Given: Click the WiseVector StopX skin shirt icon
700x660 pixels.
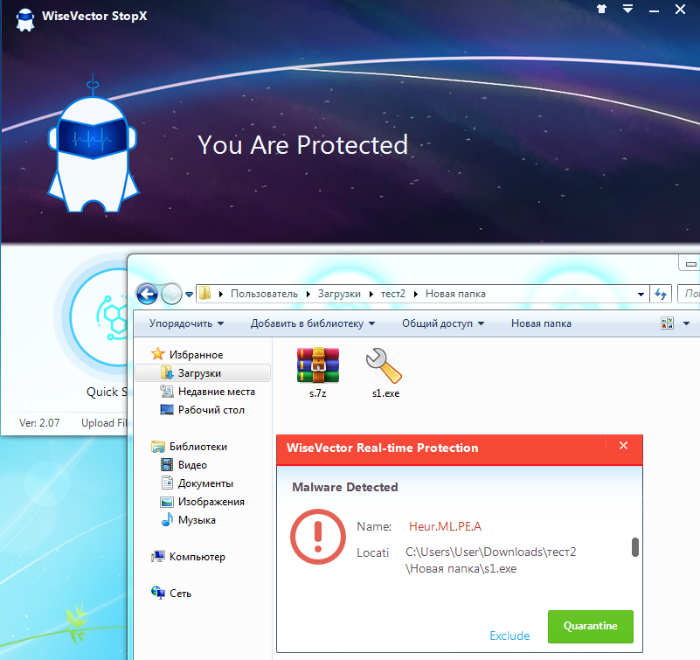Looking at the screenshot, I should (602, 9).
